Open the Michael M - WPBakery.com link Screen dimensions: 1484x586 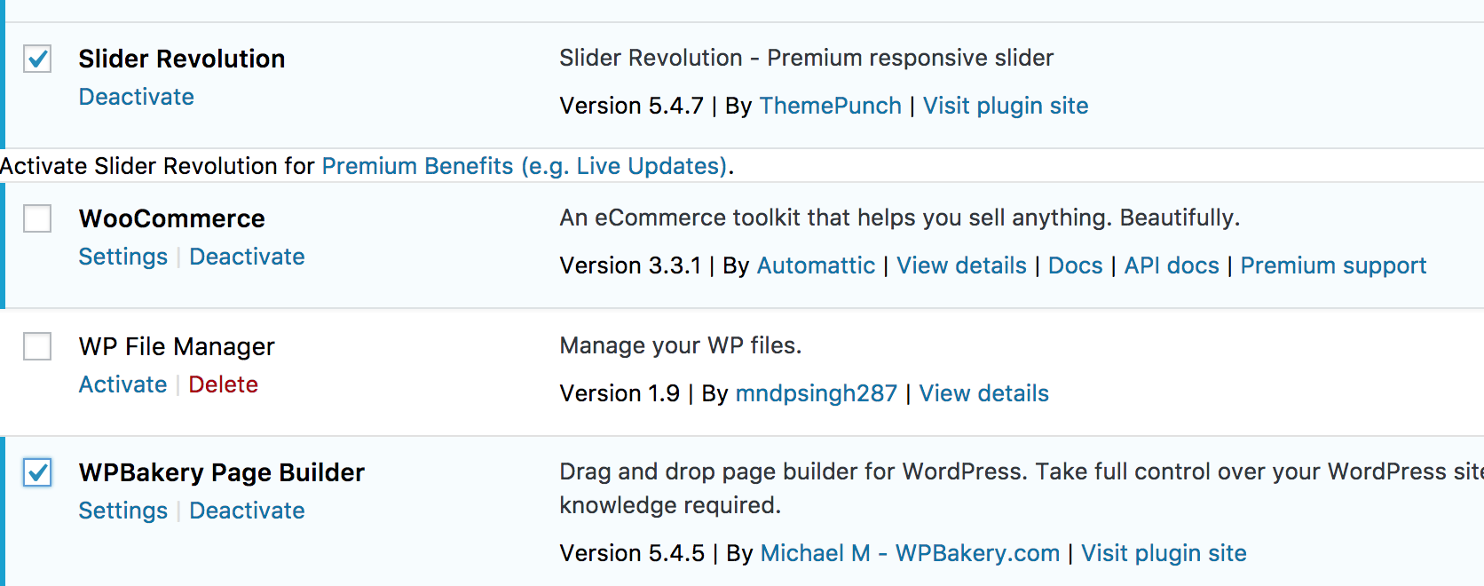click(x=910, y=553)
